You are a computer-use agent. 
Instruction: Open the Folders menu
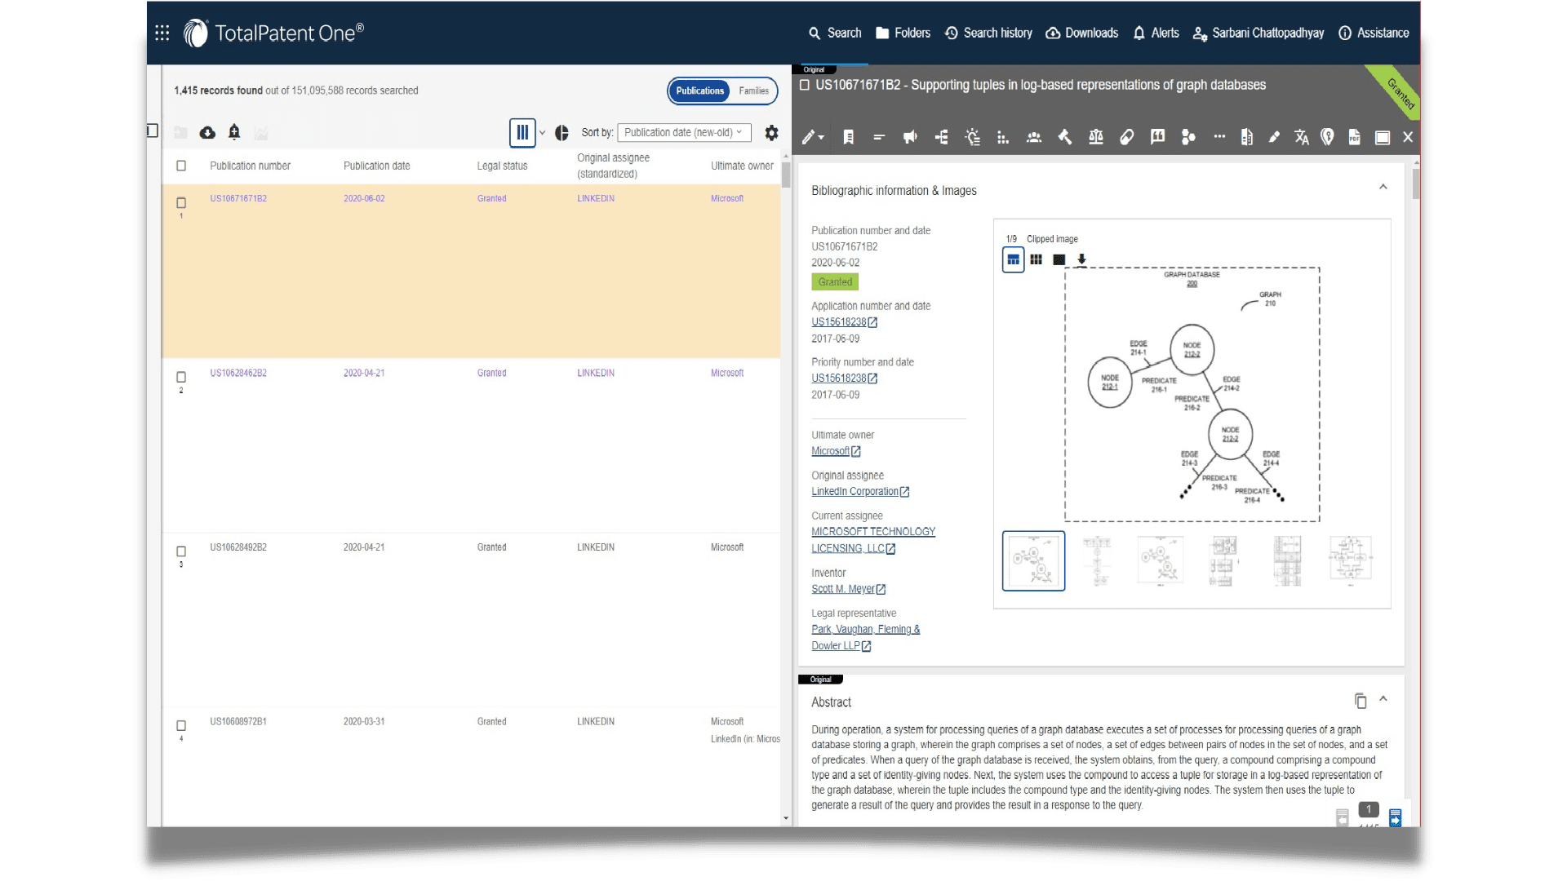[x=903, y=33]
